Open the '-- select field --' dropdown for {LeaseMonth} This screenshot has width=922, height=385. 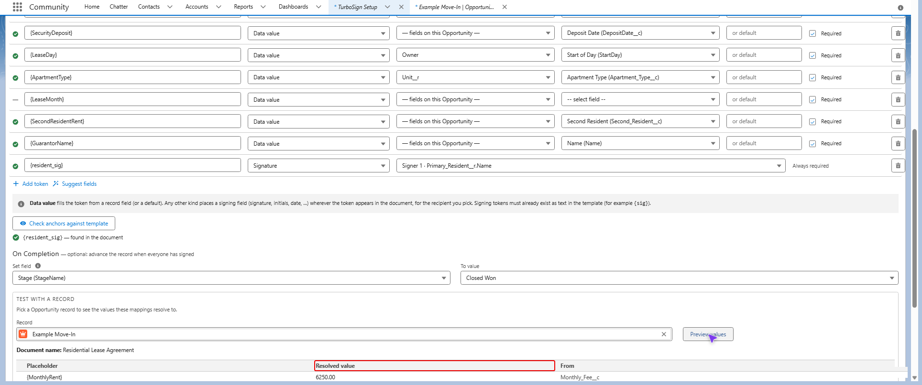[640, 99]
